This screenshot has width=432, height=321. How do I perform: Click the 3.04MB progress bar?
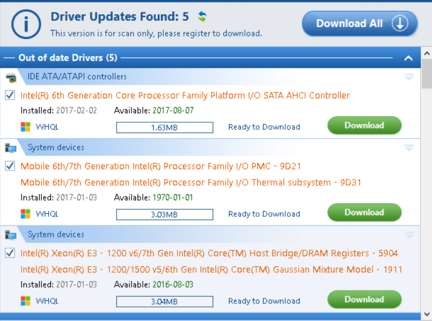click(164, 302)
